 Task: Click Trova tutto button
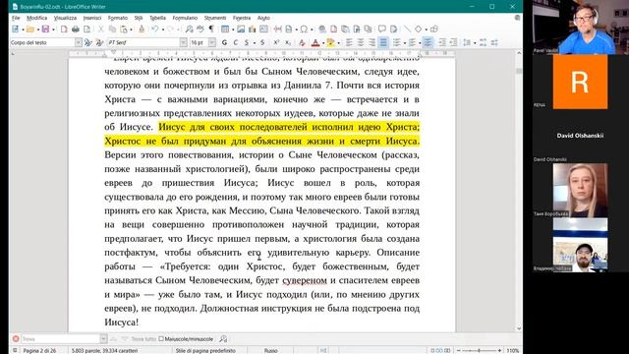click(143, 339)
